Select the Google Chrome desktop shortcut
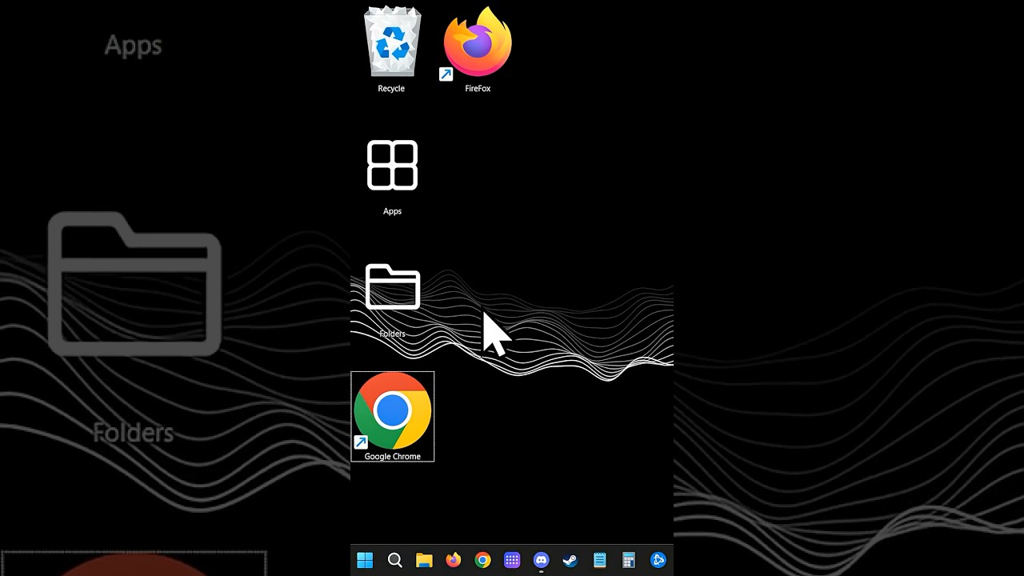 click(392, 417)
